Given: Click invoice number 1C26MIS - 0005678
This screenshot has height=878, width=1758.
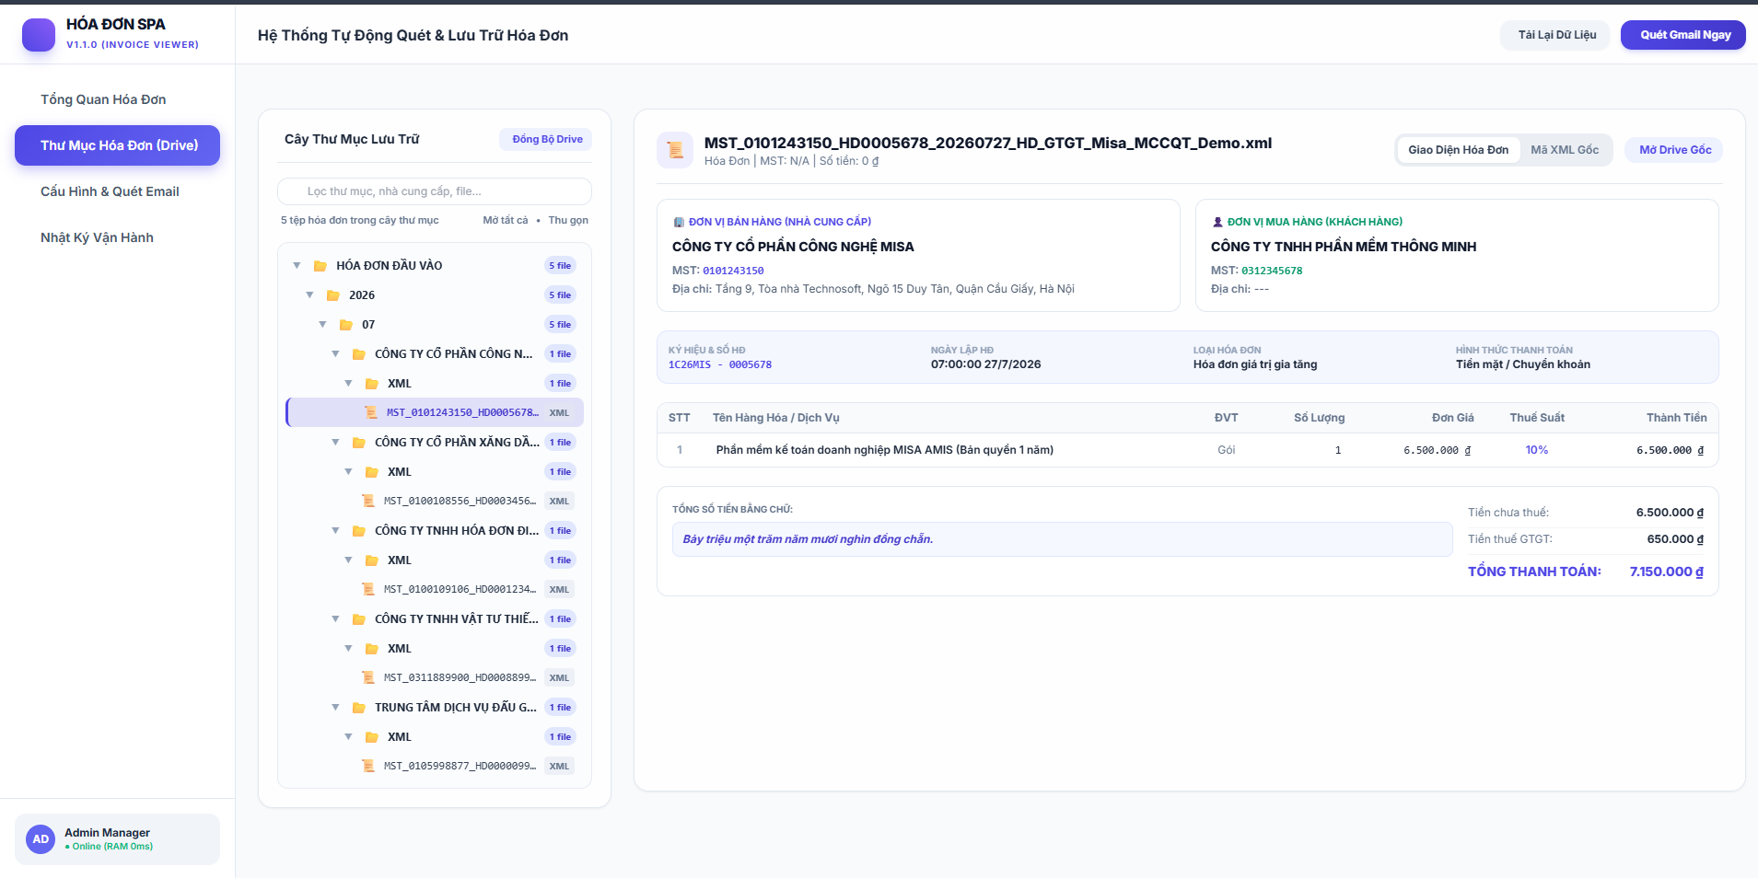Looking at the screenshot, I should point(720,365).
